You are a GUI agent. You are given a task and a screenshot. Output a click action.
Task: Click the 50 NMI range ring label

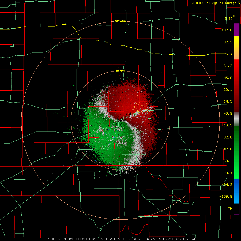[120, 71]
